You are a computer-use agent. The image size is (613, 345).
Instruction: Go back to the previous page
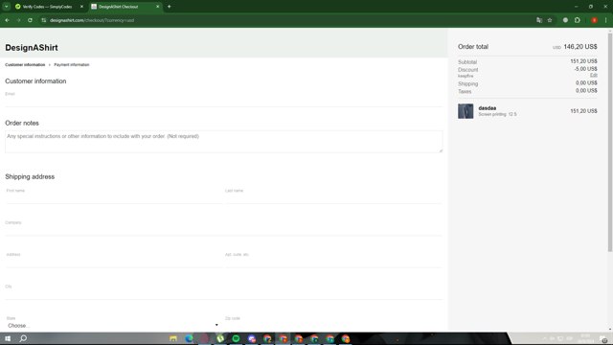pos(7,20)
